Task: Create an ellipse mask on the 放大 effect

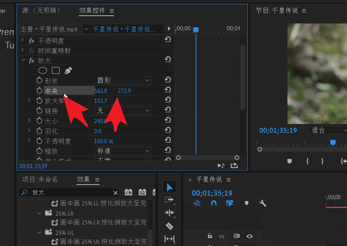Action: point(43,70)
